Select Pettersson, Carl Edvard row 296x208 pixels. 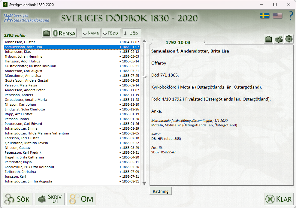click(x=72, y=124)
